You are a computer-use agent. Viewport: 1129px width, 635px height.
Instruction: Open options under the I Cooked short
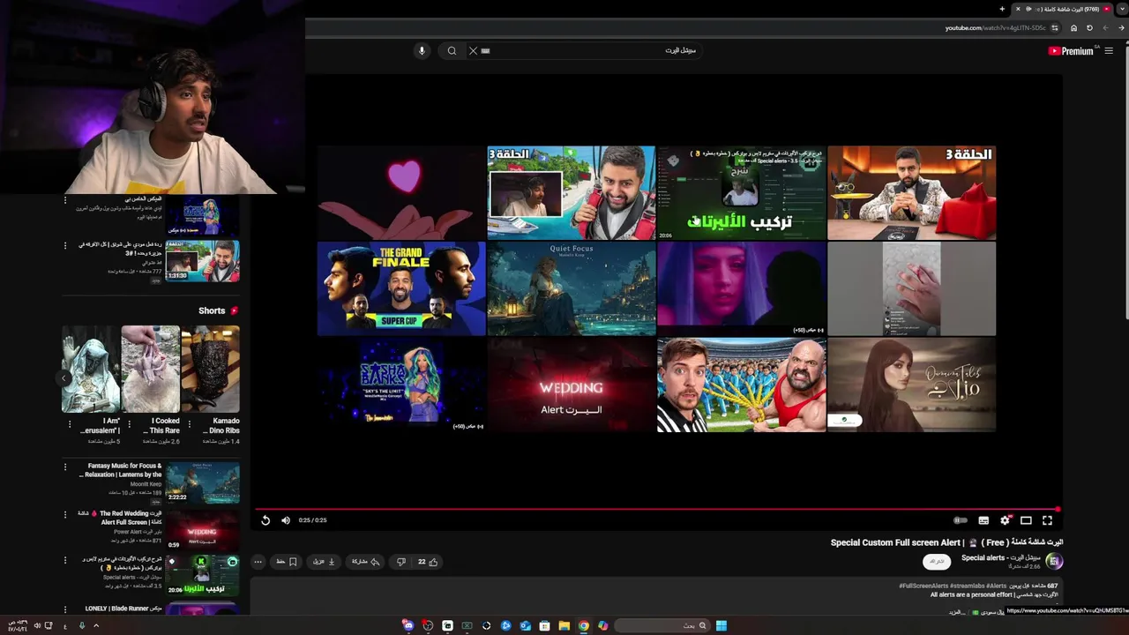(x=130, y=425)
